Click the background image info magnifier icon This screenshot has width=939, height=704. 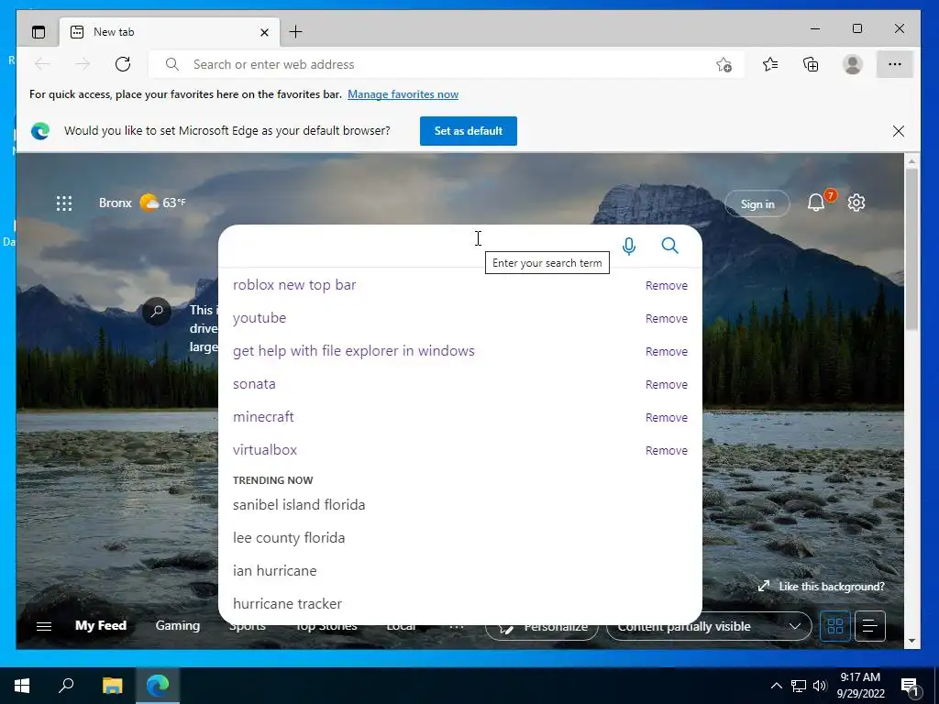pyautogui.click(x=157, y=312)
